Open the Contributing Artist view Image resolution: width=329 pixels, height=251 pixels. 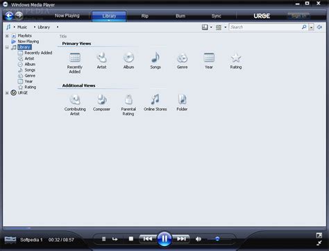pos(75,105)
